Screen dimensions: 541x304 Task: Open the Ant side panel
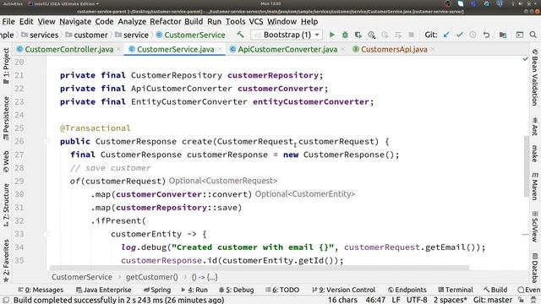point(535,127)
